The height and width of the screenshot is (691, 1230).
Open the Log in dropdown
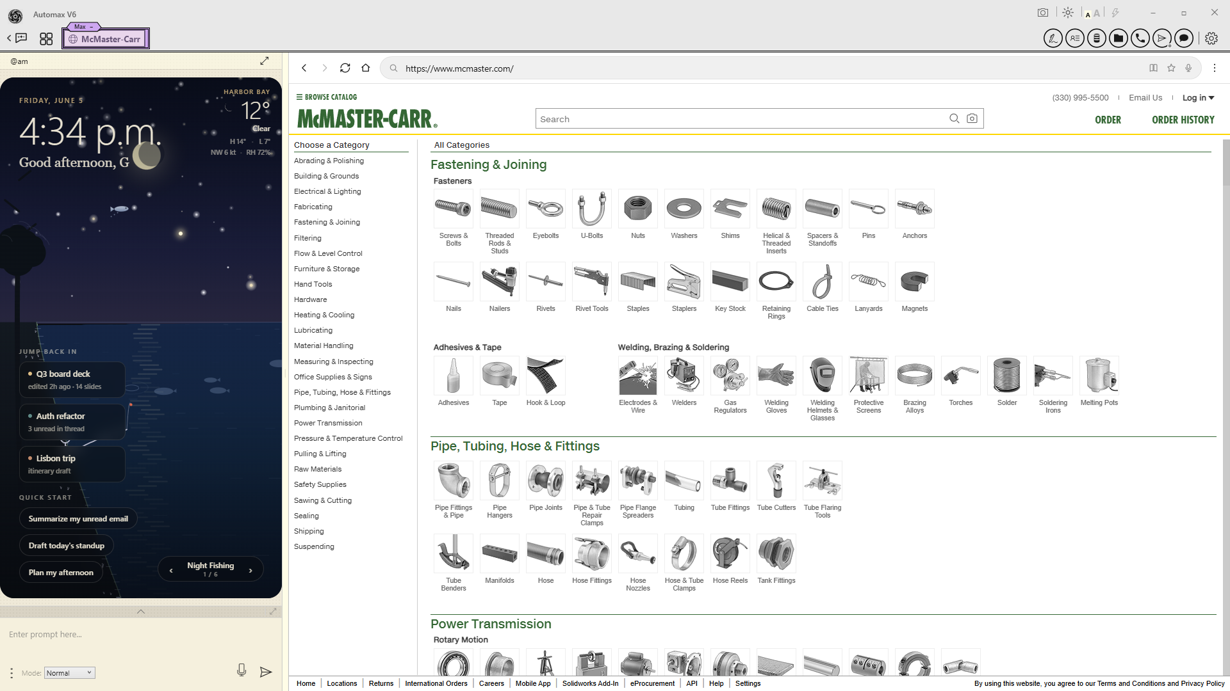click(x=1198, y=98)
